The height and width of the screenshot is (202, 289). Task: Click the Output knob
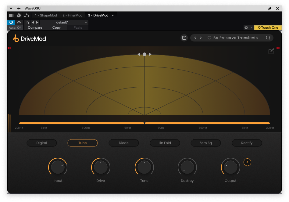[x=230, y=167]
